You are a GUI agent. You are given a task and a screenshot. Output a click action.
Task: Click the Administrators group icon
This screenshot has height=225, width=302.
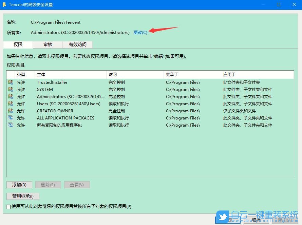coord(10,96)
